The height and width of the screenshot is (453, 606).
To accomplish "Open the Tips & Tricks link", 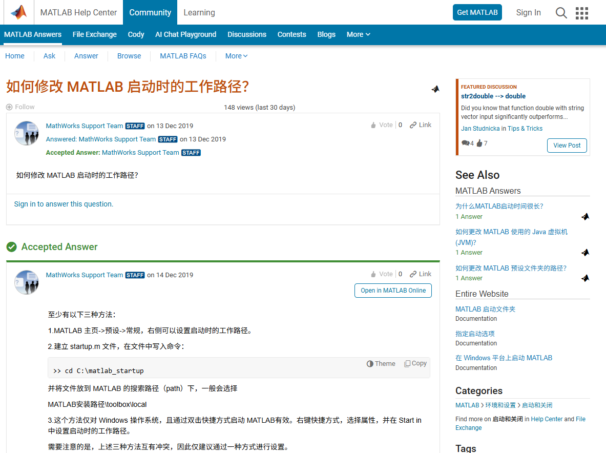I will pyautogui.click(x=525, y=129).
